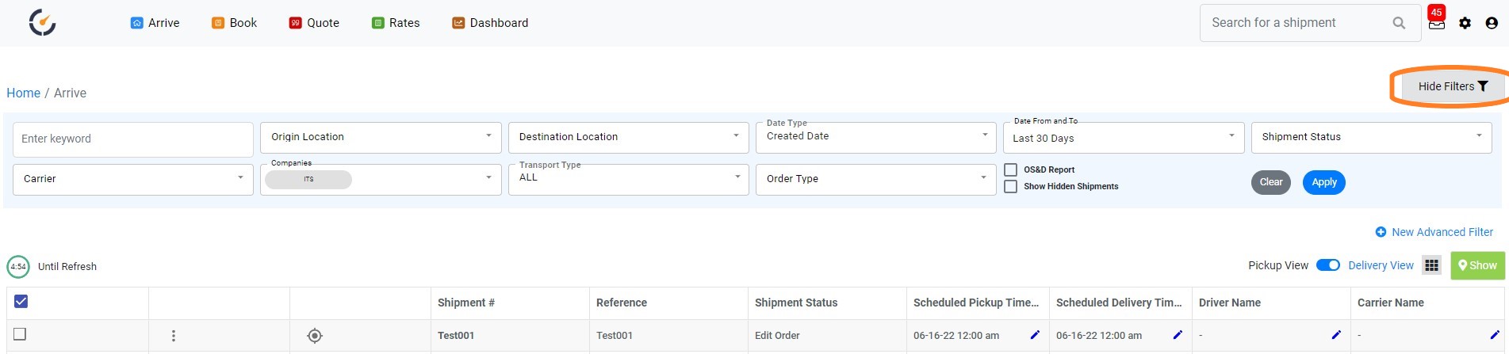Viewport: 1509px width, 354px height.
Task: Open the Date Type dropdown
Action: (x=875, y=138)
